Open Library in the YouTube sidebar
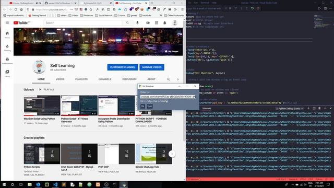The image size is (334, 188). point(7,73)
